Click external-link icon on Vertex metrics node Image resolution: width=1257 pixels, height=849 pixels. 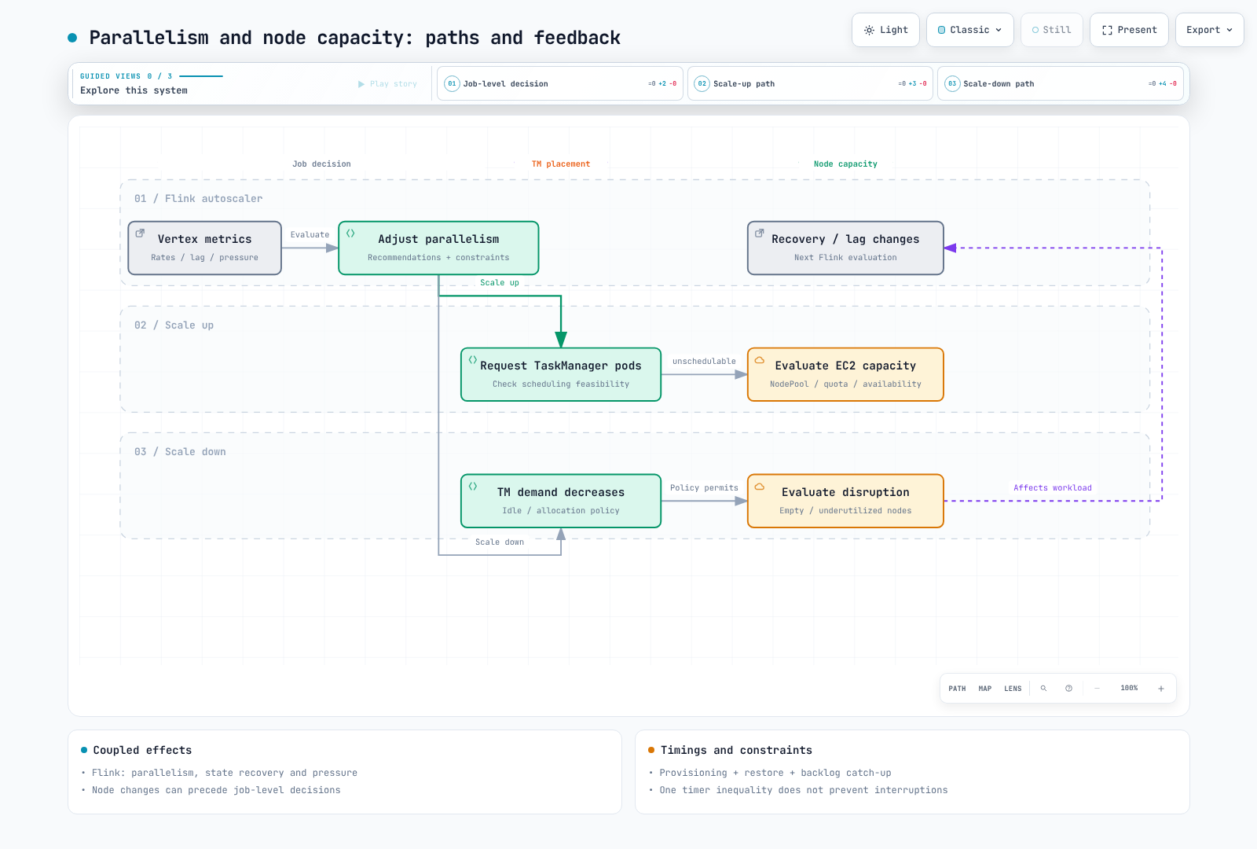tap(140, 233)
